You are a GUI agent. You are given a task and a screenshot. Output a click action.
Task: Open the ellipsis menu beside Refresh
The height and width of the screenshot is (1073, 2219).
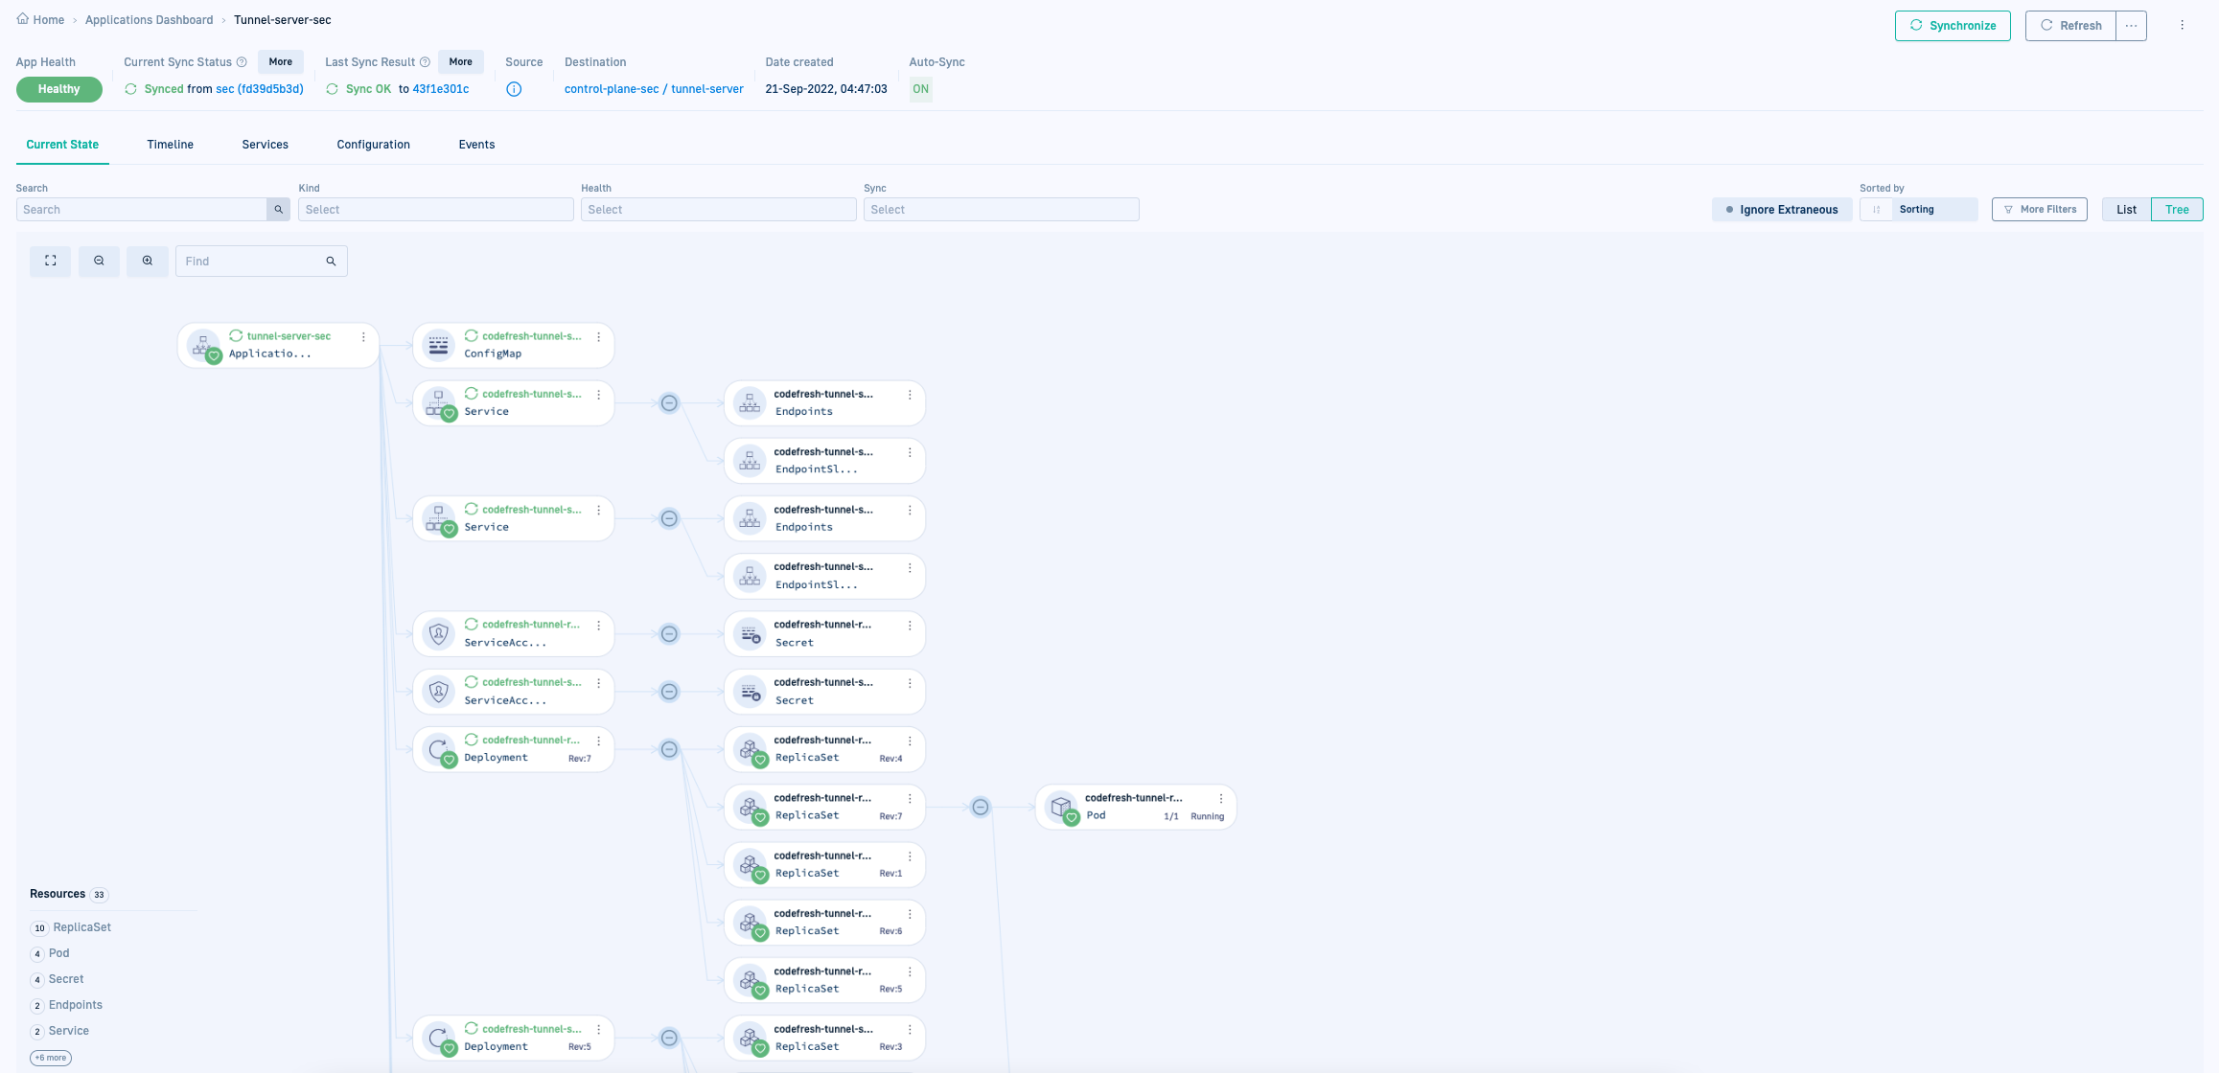(x=2131, y=26)
